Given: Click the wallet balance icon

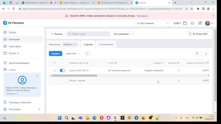Looking at the screenshot, I should click(185, 23).
